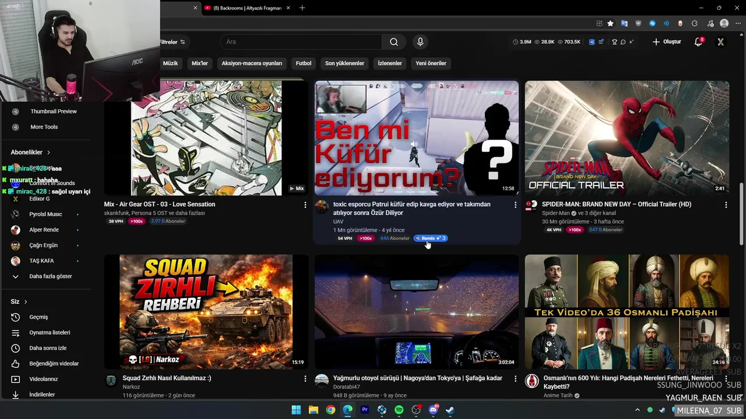
Task: Open a new browser tab
Action: [302, 8]
